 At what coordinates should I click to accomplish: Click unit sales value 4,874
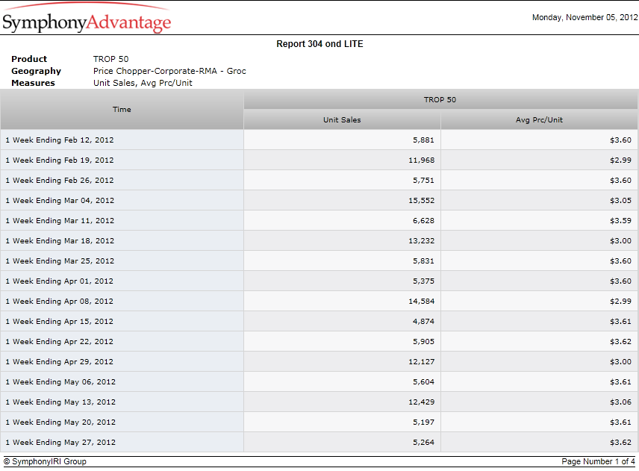point(423,322)
